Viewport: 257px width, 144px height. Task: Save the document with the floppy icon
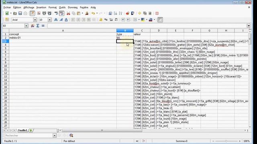pyautogui.click(x=20, y=13)
